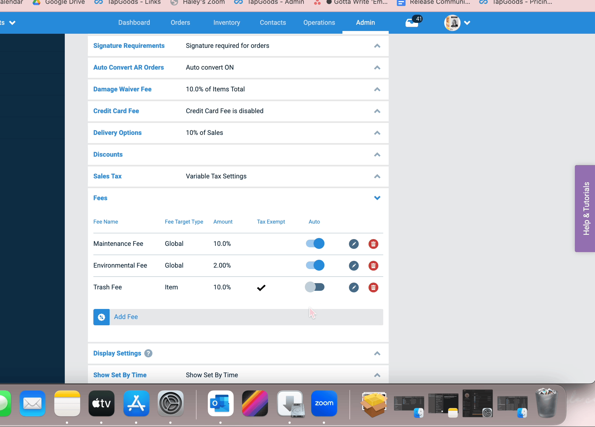This screenshot has width=595, height=427.
Task: Collapse the Fees section chevron
Action: click(x=377, y=198)
